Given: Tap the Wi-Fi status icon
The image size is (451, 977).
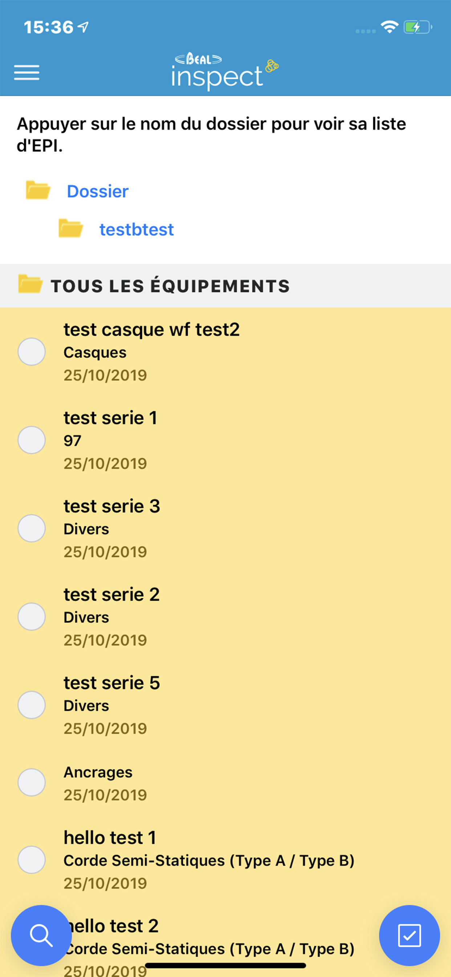Looking at the screenshot, I should click(x=389, y=27).
